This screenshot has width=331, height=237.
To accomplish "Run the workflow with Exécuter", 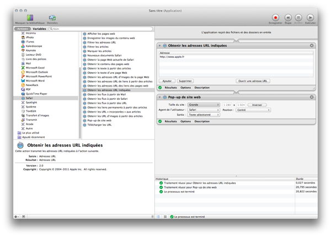I will coord(310,18).
